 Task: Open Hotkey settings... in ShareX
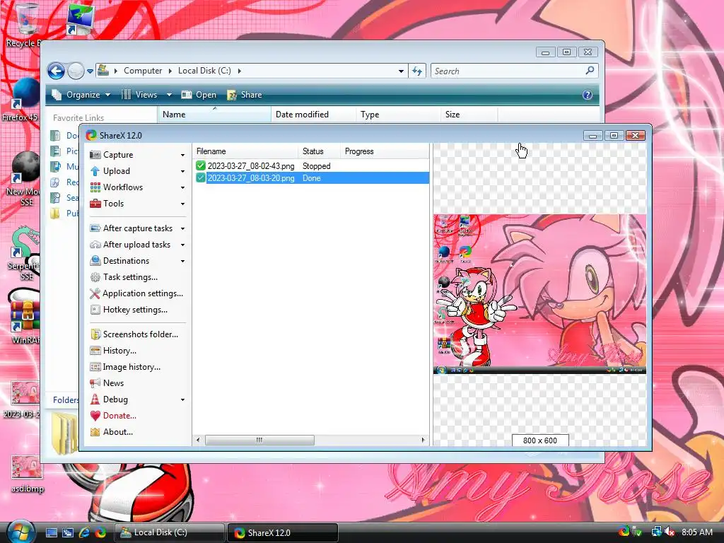[135, 310]
